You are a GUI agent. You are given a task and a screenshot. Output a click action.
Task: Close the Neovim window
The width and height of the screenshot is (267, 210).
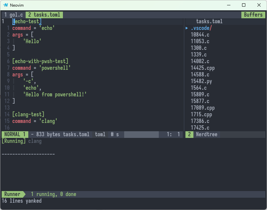(x=259, y=5)
